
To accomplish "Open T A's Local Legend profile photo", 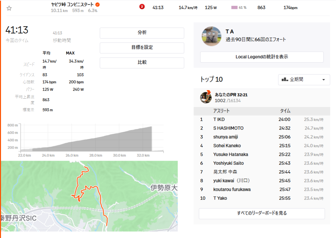I will pyautogui.click(x=211, y=36).
